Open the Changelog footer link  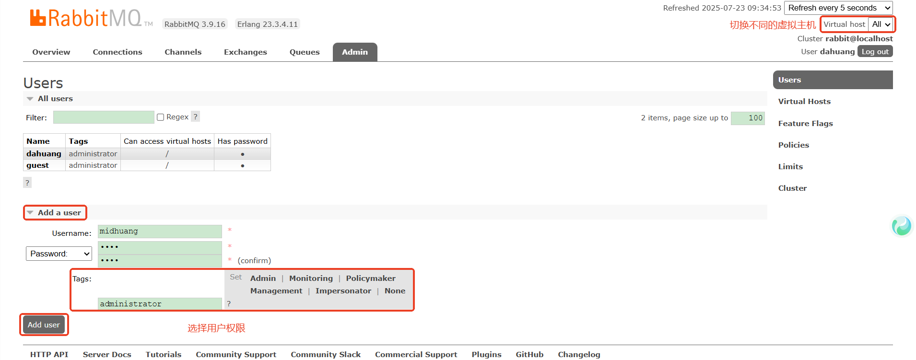(579, 354)
